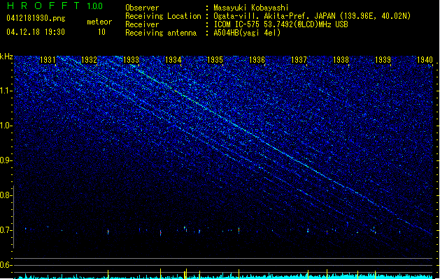Image resolution: width=440 pixels, height=279 pixels.
Task: Click the timestamp 04.12.18 19:30
Action: tap(36, 32)
